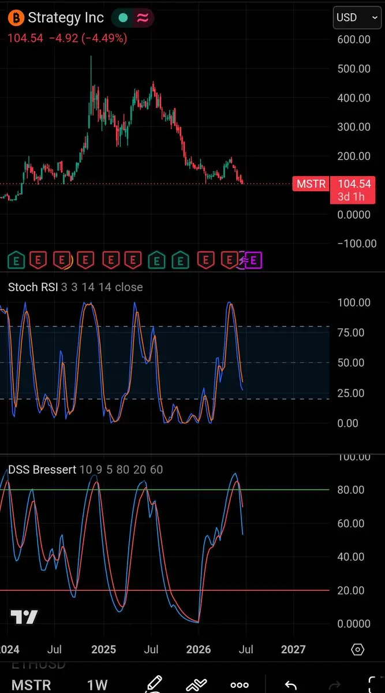Tap the 2027 time axis label
Screen dimensions: 385x693
coord(293,649)
